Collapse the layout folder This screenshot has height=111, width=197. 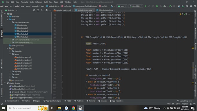[x=10, y=54]
